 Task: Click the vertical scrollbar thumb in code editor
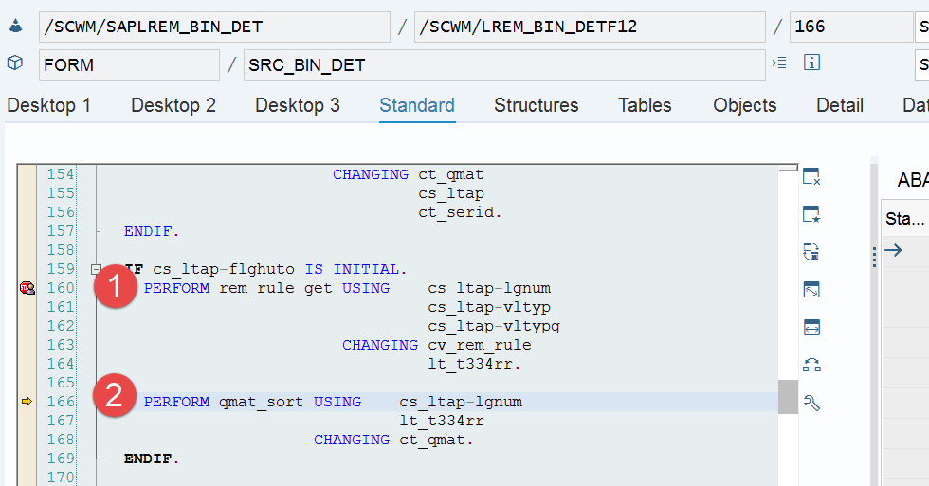coord(788,397)
